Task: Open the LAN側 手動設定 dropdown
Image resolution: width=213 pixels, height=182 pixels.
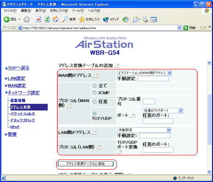Action: [x=144, y=130]
